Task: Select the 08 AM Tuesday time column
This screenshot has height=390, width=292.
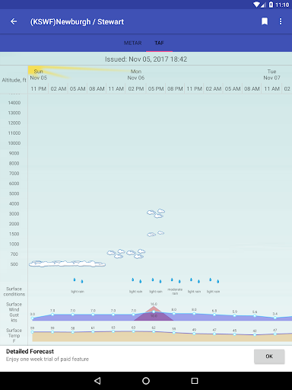Action: click(252, 89)
